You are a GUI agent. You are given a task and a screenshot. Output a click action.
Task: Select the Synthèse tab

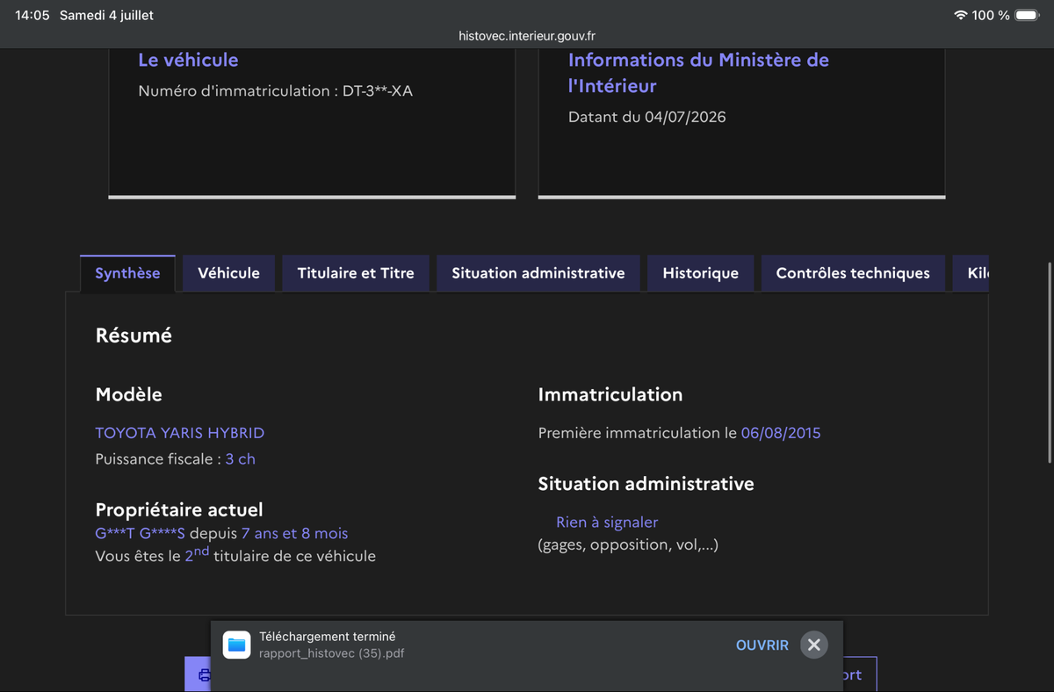coord(127,273)
